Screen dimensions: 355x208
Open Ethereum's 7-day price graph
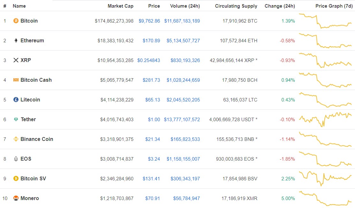pos(325,41)
